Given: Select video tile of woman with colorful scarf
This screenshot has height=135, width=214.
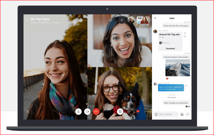Looking at the screenshot, I should tap(55, 67).
